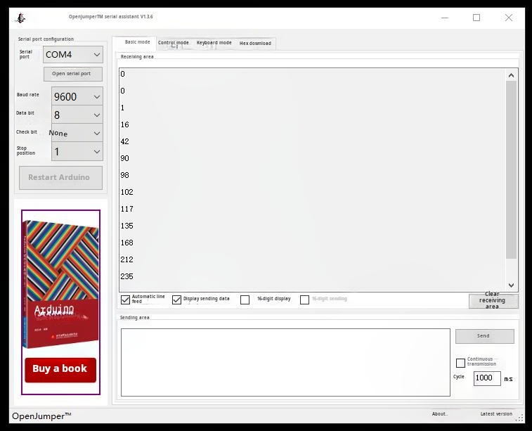Screen dimensions: 532x431
Task: Minimize the serial assistant window
Action: [x=444, y=18]
